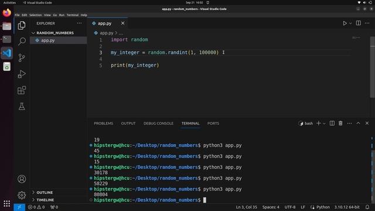375x211 pixels.
Task: Open notifications bell
Action: [367, 207]
